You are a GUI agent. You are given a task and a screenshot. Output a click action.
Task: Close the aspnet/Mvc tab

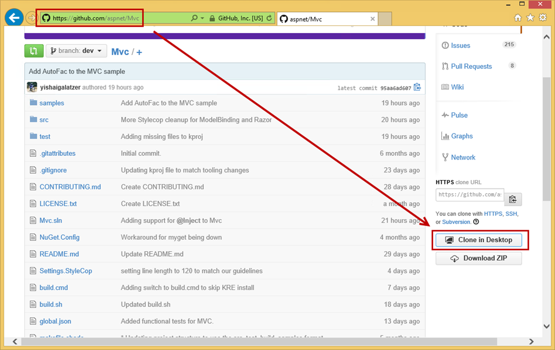tap(372, 19)
